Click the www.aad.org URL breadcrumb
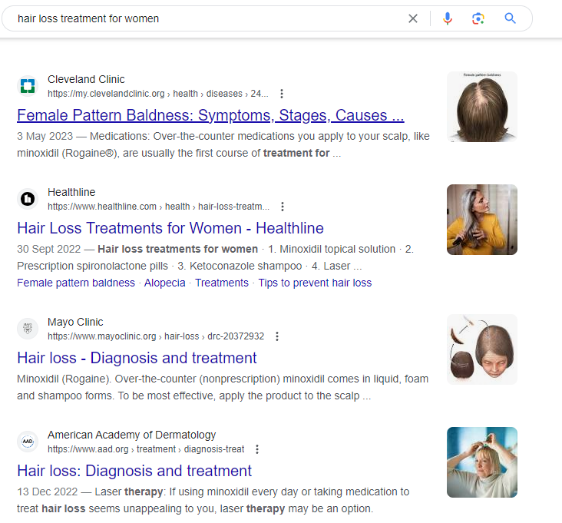Screen dimensions: 562x523 pos(146,449)
